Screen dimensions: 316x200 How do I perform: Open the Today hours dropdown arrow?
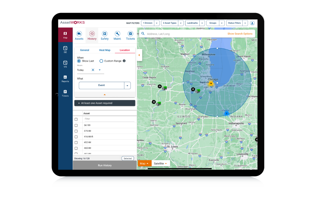(x=100, y=70)
